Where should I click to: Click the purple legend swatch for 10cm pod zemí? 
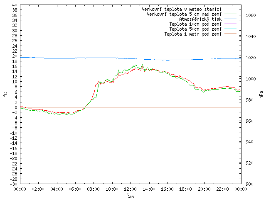230,24
